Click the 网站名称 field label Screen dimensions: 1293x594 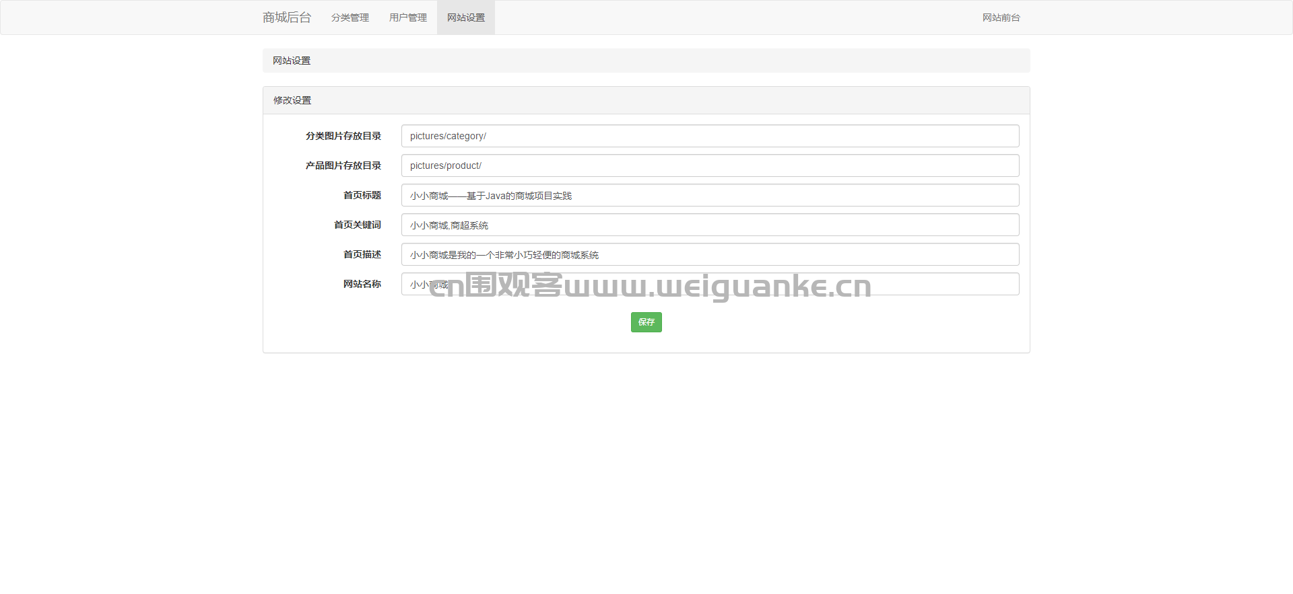[x=362, y=284]
